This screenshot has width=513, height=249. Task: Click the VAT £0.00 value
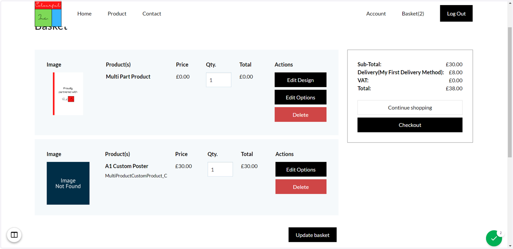point(456,80)
